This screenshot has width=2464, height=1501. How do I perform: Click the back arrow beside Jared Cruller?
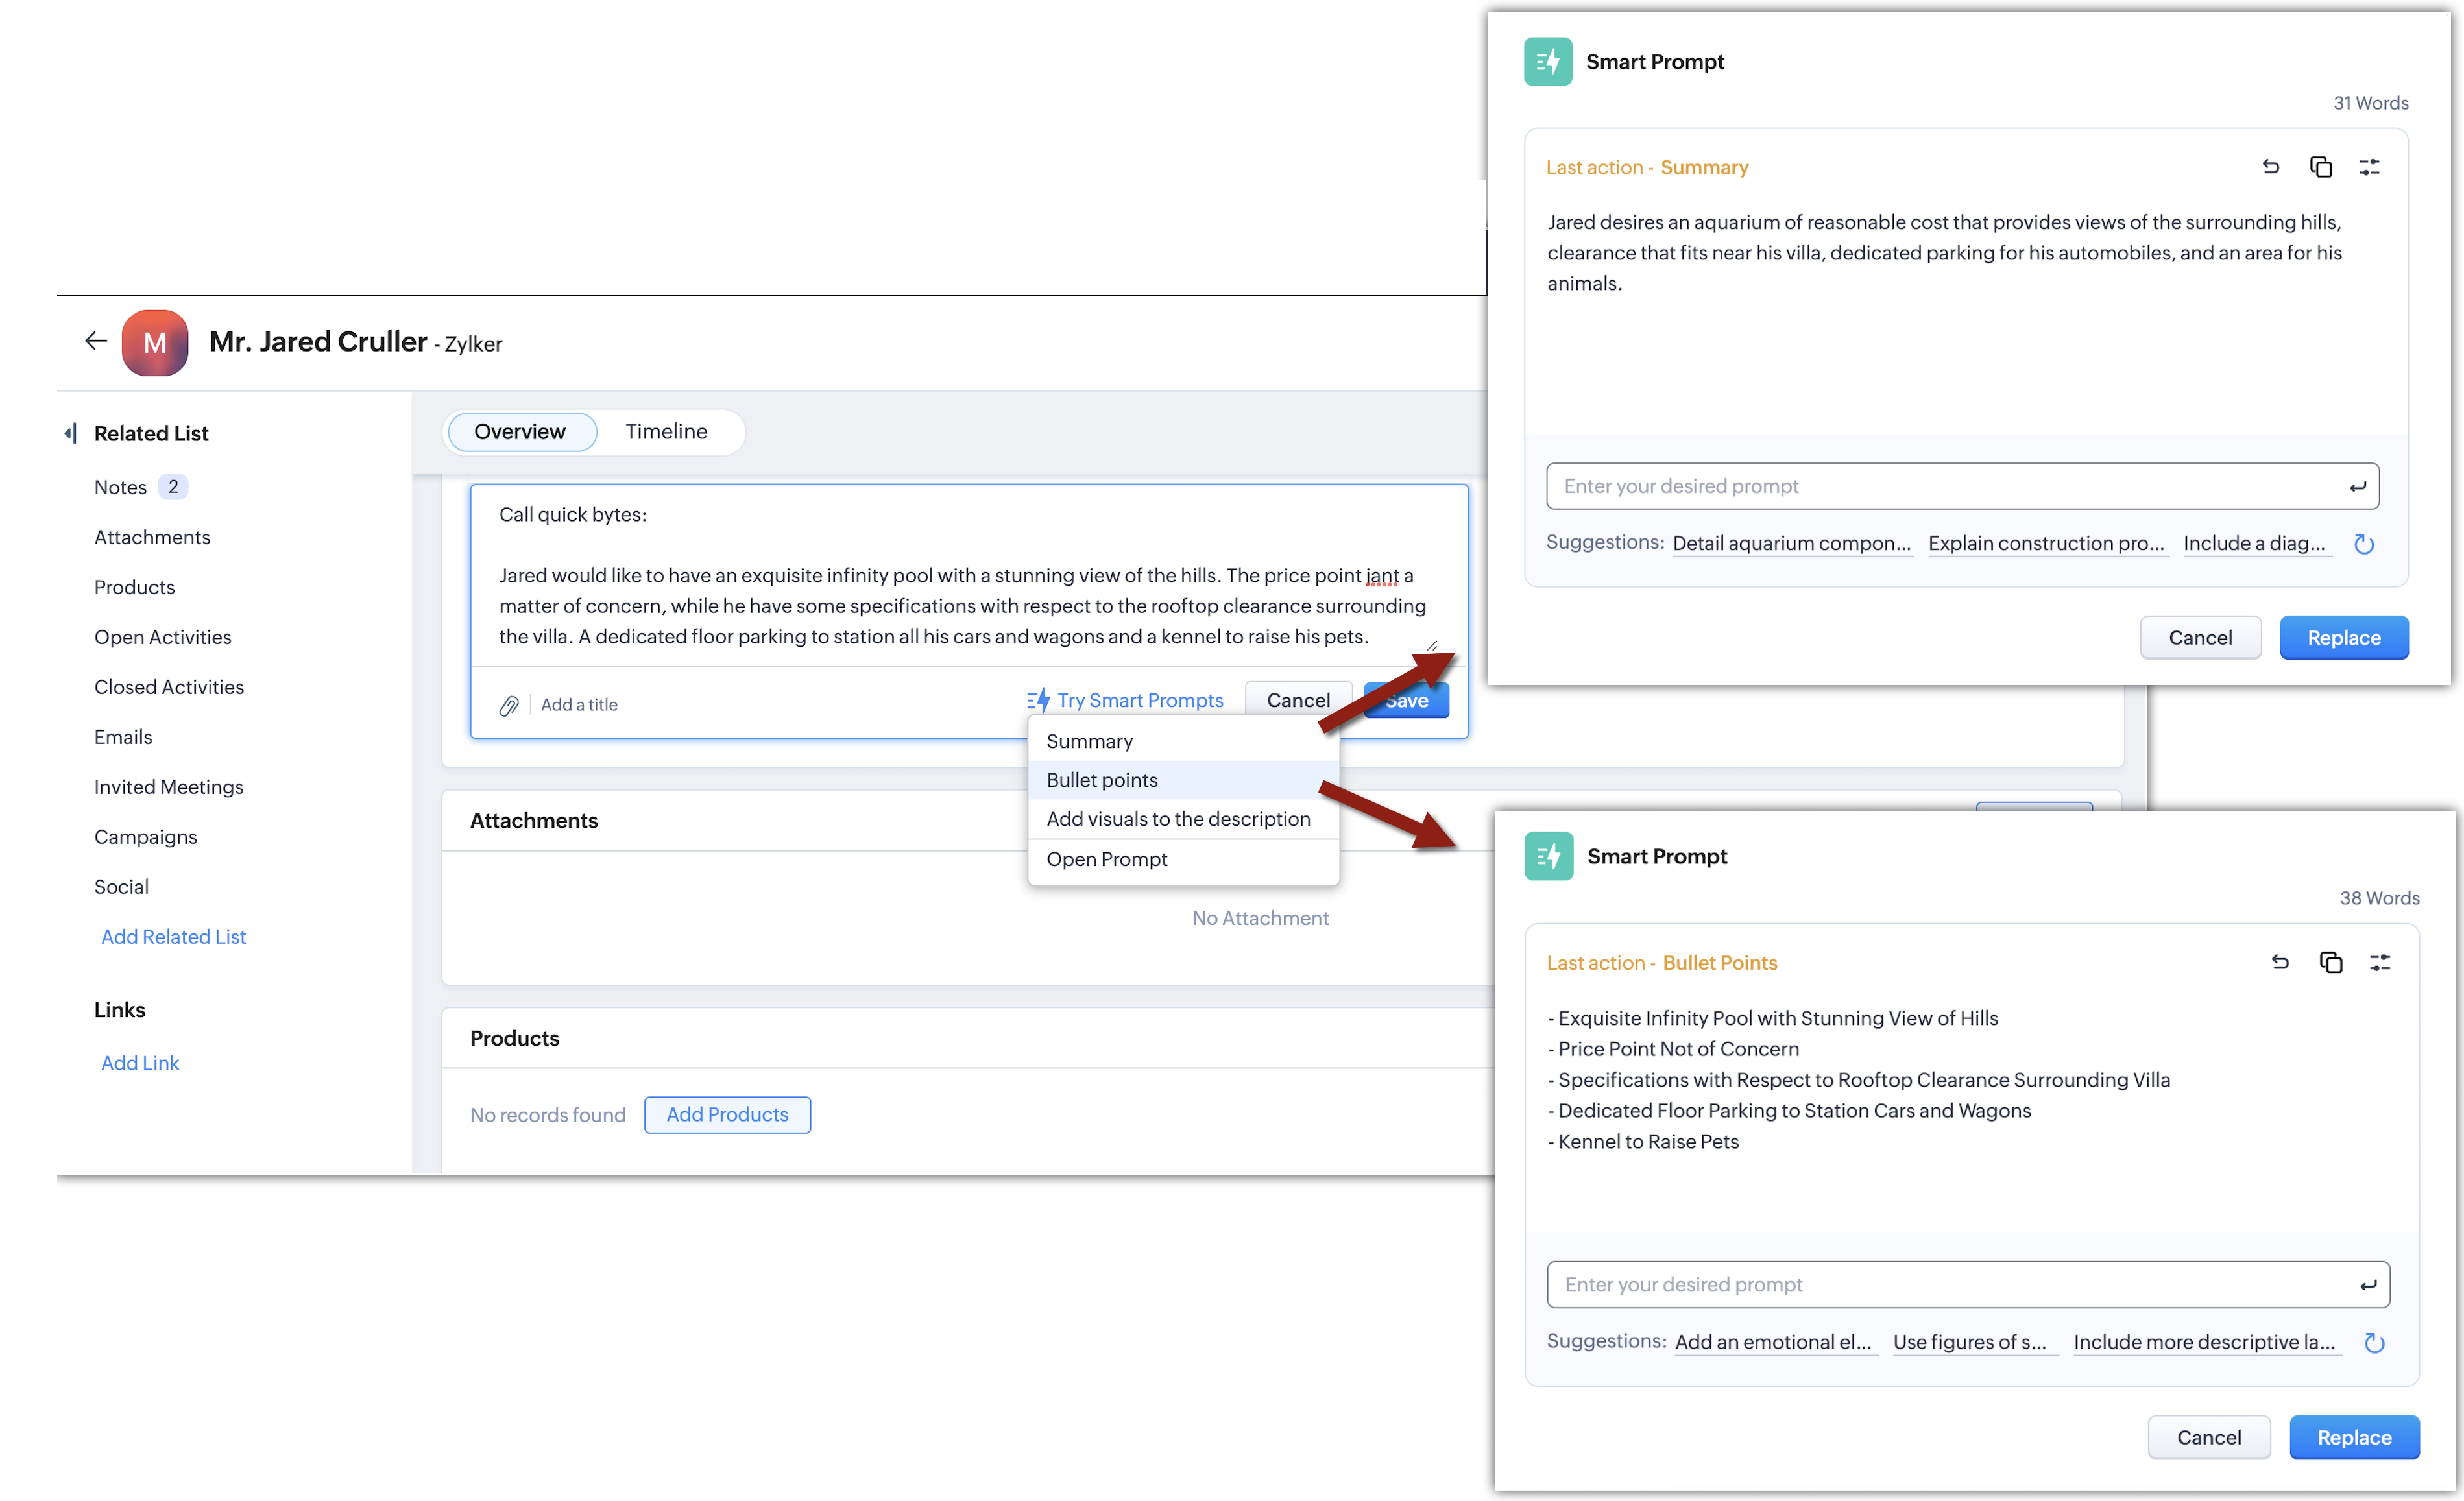tap(95, 342)
